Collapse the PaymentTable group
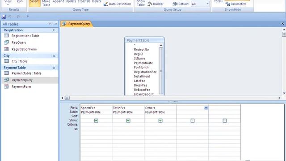286x161 pixels. point(54,68)
